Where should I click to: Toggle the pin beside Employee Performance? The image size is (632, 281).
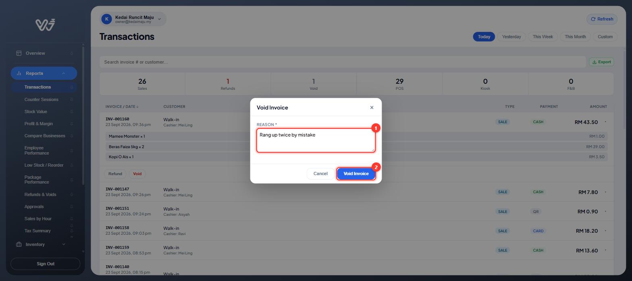(72, 151)
